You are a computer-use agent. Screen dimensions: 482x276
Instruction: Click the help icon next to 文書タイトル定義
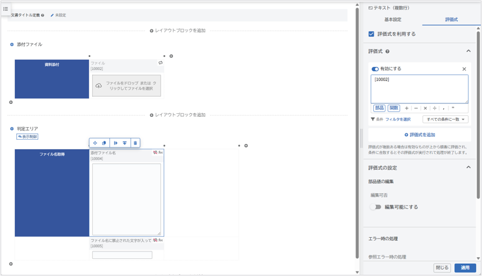coord(43,15)
